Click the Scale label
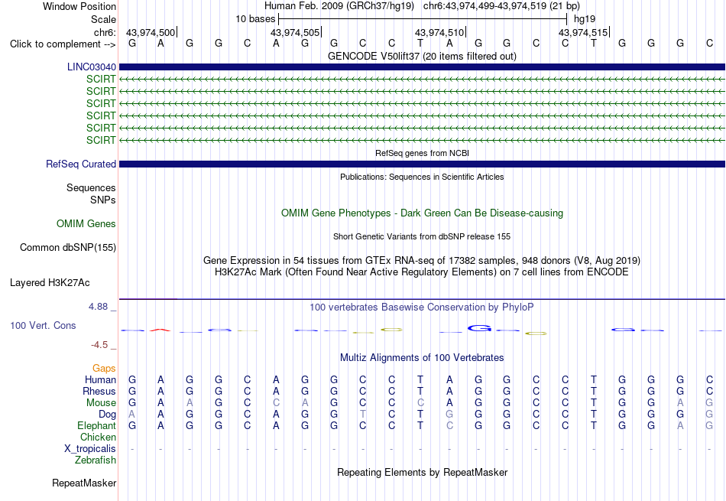Viewport: 726px width, 501px height. [x=104, y=19]
